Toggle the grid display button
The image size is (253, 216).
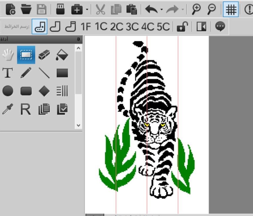[231, 9]
